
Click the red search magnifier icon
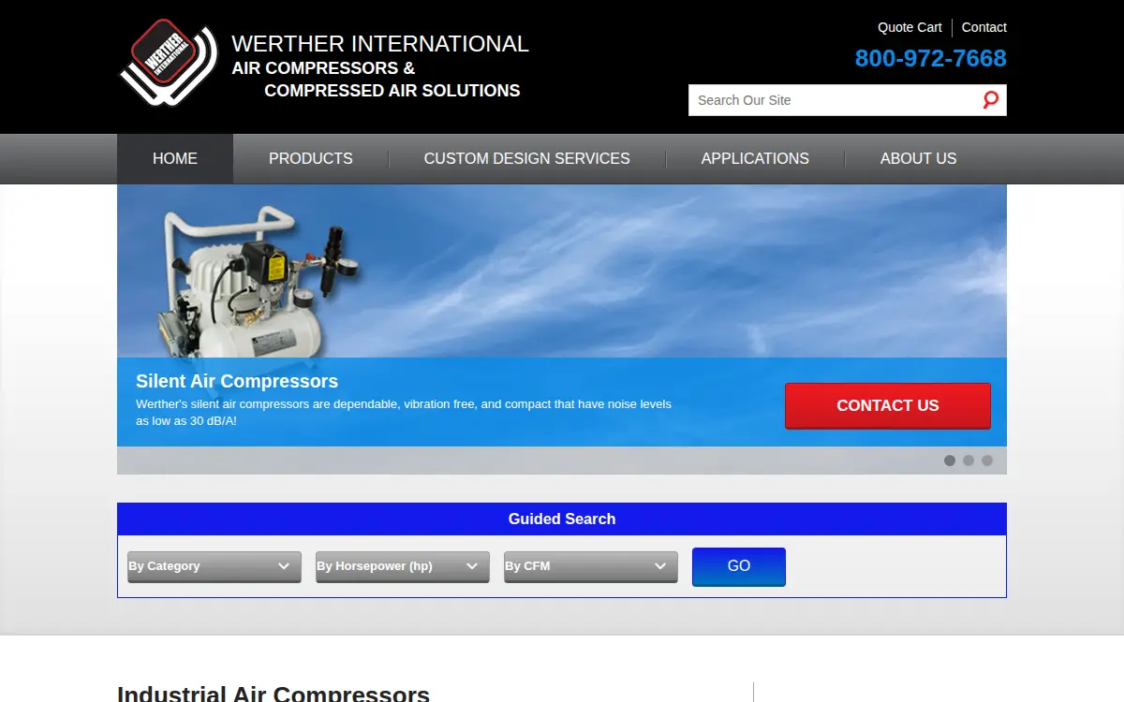(x=990, y=100)
